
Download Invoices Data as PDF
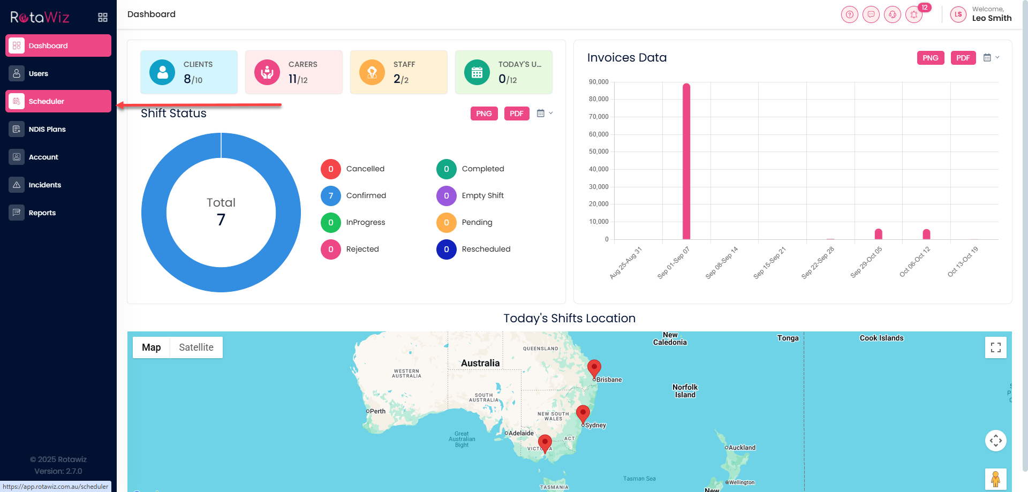coord(963,58)
